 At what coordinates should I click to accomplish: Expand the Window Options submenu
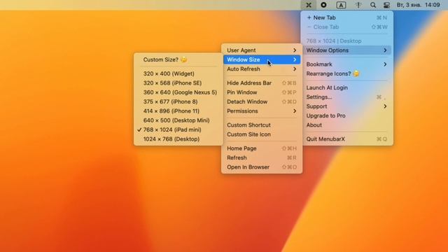[x=347, y=50]
